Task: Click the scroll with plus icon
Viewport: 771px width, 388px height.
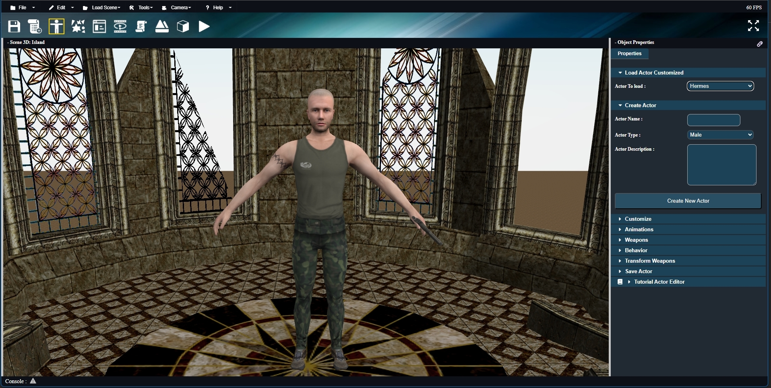Action: [35, 27]
